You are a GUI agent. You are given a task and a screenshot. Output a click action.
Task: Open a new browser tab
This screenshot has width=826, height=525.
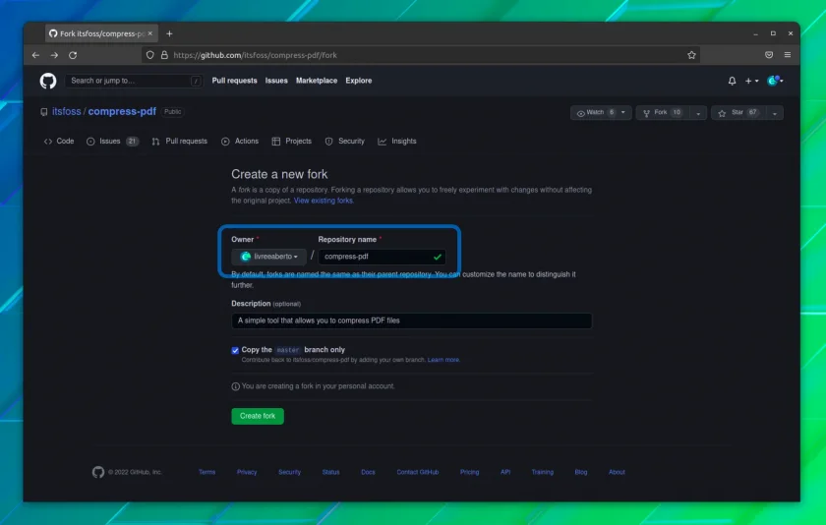point(169,33)
